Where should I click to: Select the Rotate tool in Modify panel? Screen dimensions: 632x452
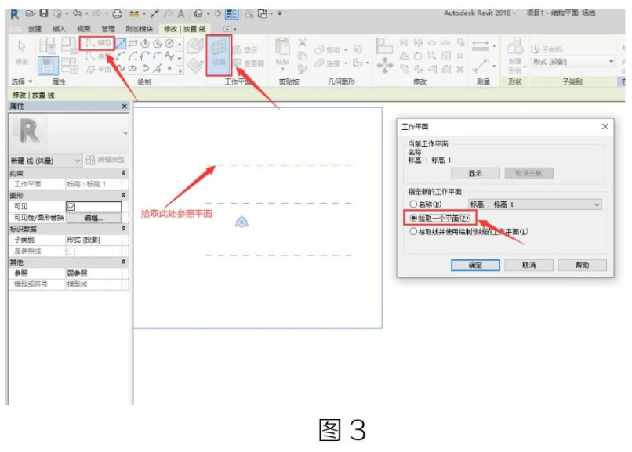point(418,56)
